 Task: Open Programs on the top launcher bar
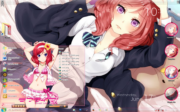[53, 2]
